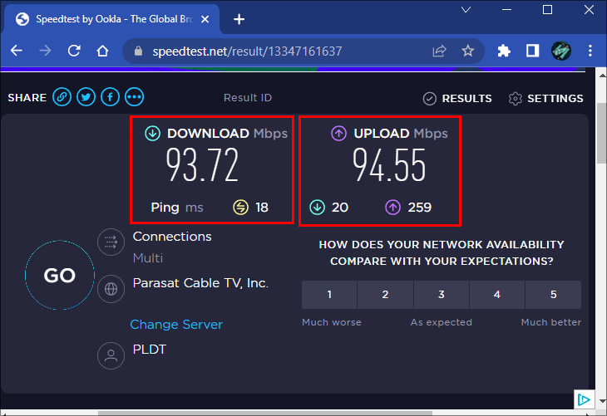Rate network availability as 1 (Much worse)

pyautogui.click(x=329, y=295)
